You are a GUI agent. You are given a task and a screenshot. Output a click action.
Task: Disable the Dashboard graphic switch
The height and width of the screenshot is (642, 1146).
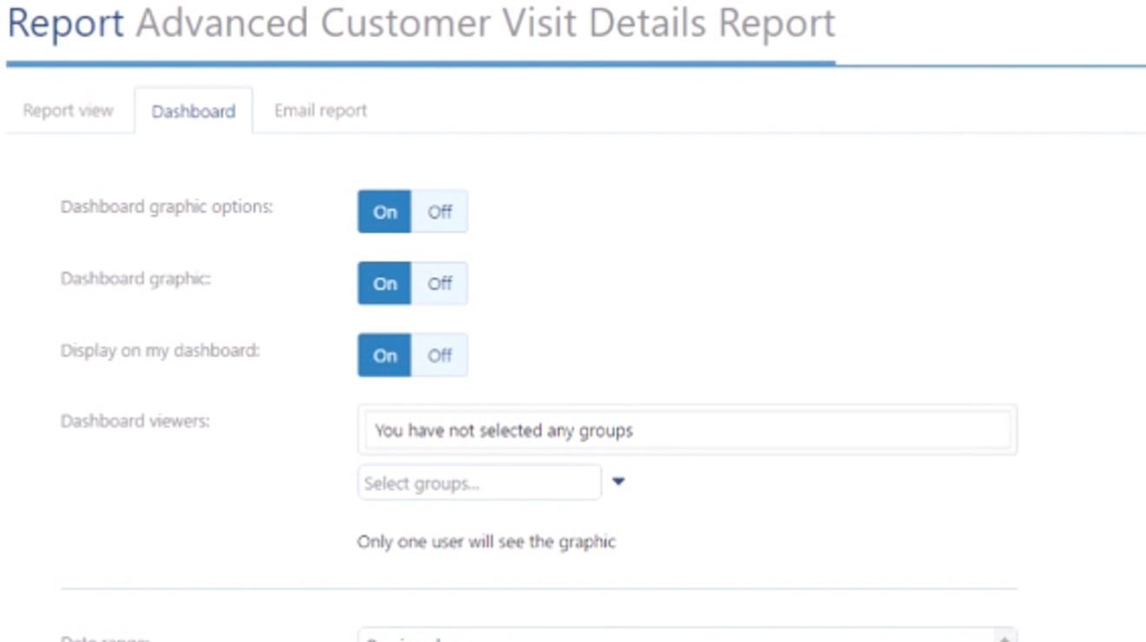pos(440,283)
